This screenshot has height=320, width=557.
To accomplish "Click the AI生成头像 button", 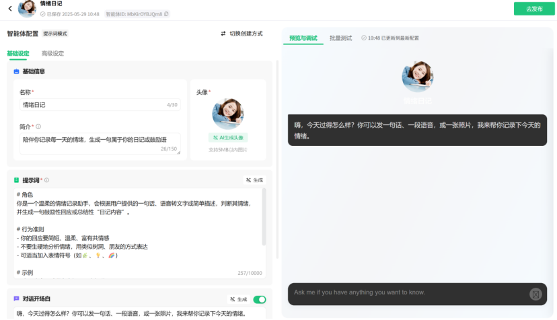I will point(228,137).
